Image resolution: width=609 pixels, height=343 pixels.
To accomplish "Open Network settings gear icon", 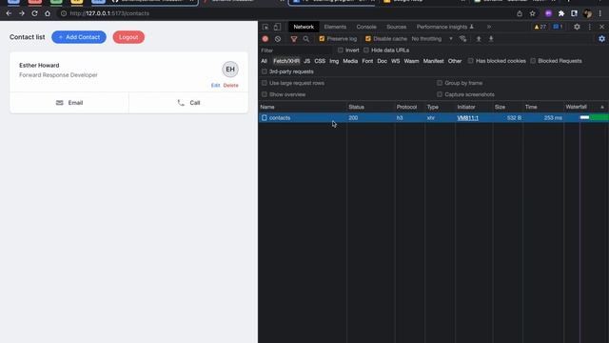I will (x=601, y=39).
